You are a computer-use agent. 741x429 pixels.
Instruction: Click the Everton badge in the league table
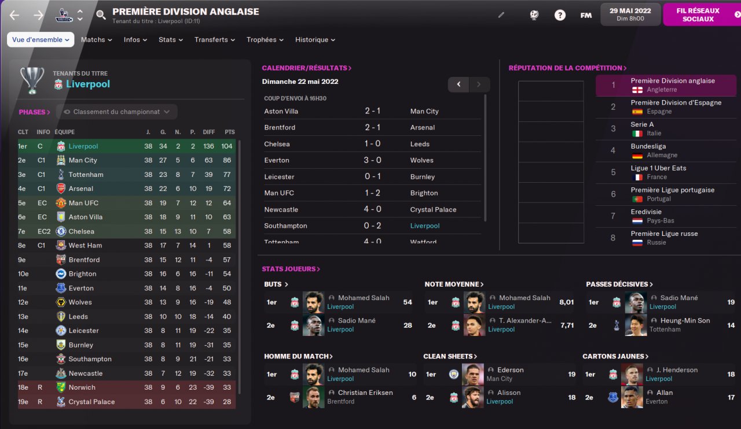[x=61, y=288]
